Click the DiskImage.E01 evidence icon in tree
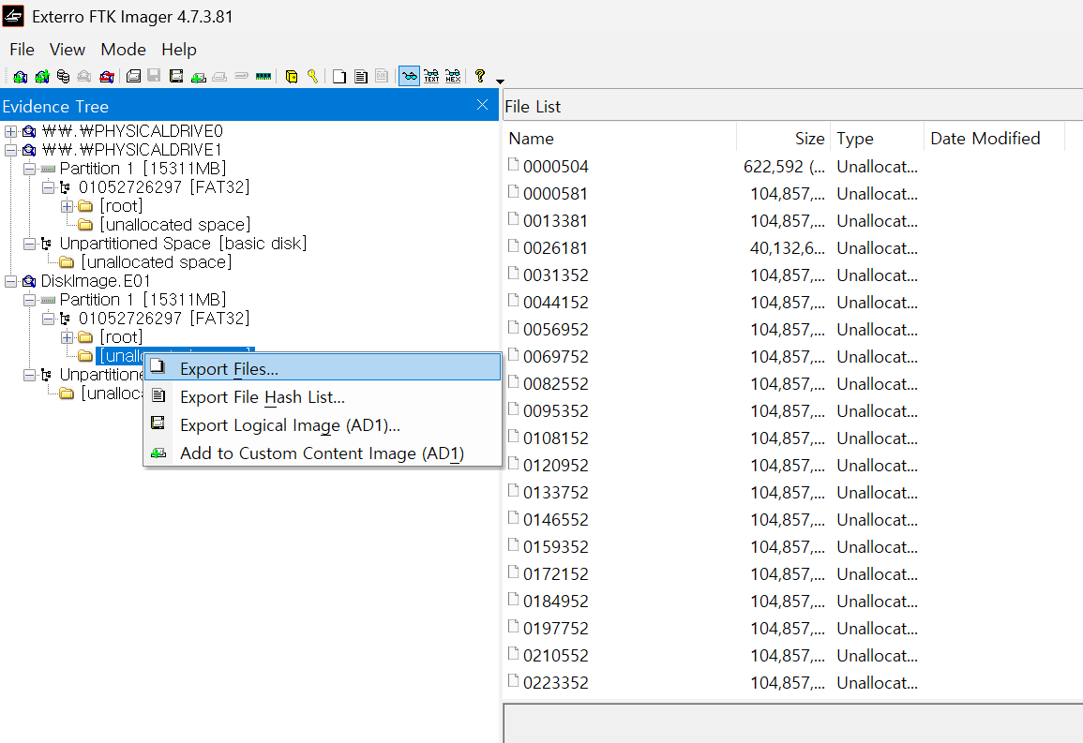Image resolution: width=1083 pixels, height=743 pixels. point(29,281)
